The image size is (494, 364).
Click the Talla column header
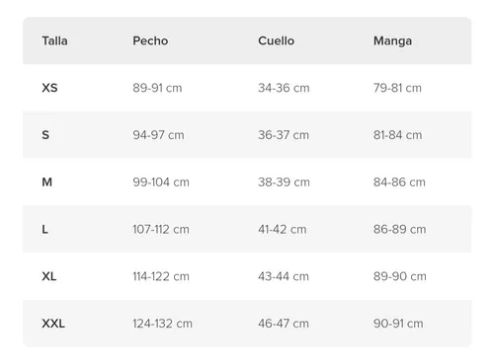click(54, 40)
